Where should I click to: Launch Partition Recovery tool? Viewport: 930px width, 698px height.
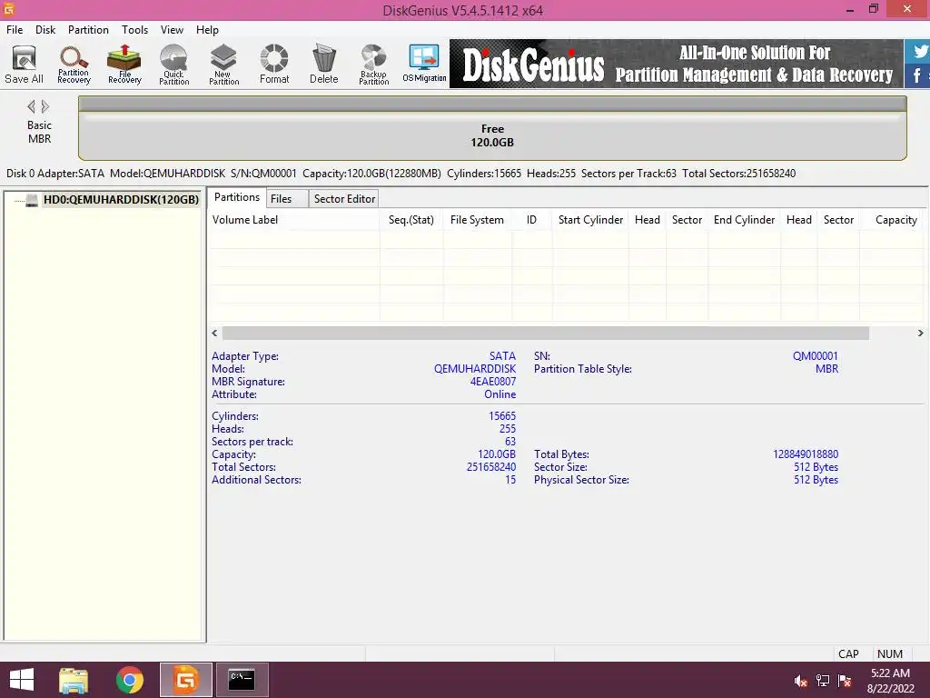point(74,65)
